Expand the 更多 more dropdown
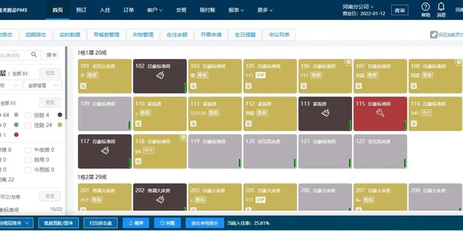Viewport: 463px width, 231px height. tap(265, 10)
